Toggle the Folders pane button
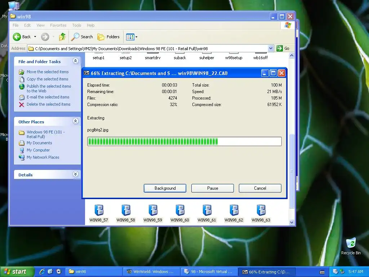369x277 pixels. click(108, 37)
